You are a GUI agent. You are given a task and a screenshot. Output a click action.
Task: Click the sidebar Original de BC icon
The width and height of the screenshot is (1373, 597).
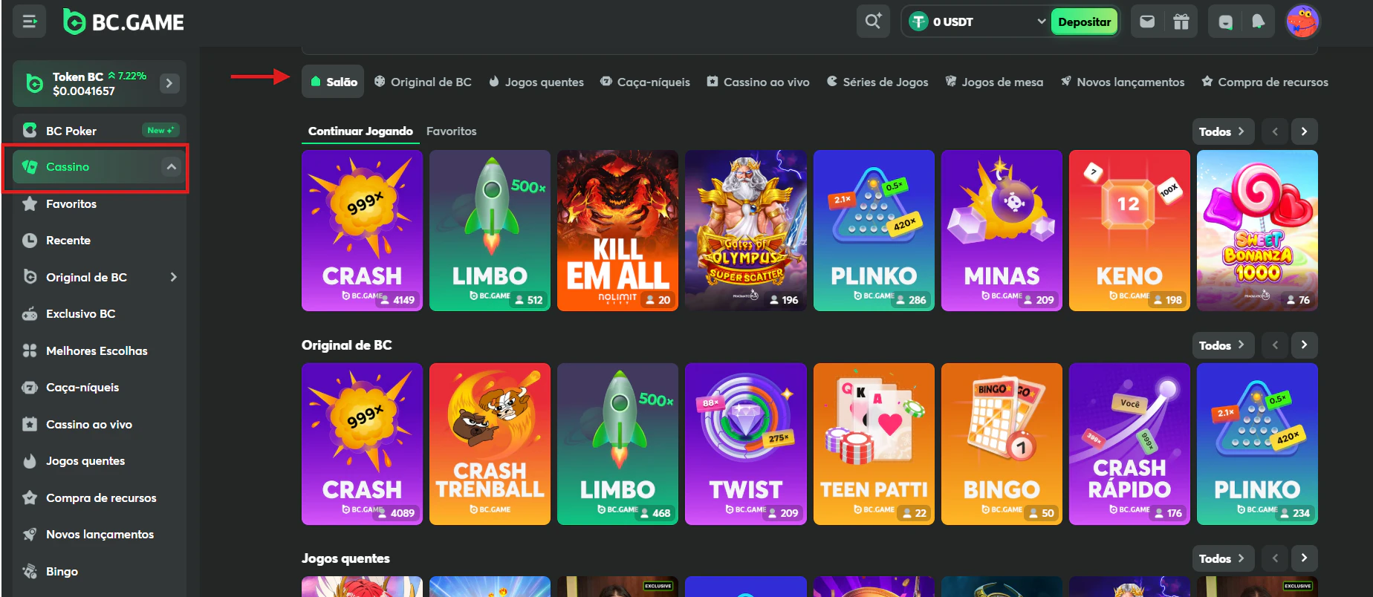pos(30,277)
